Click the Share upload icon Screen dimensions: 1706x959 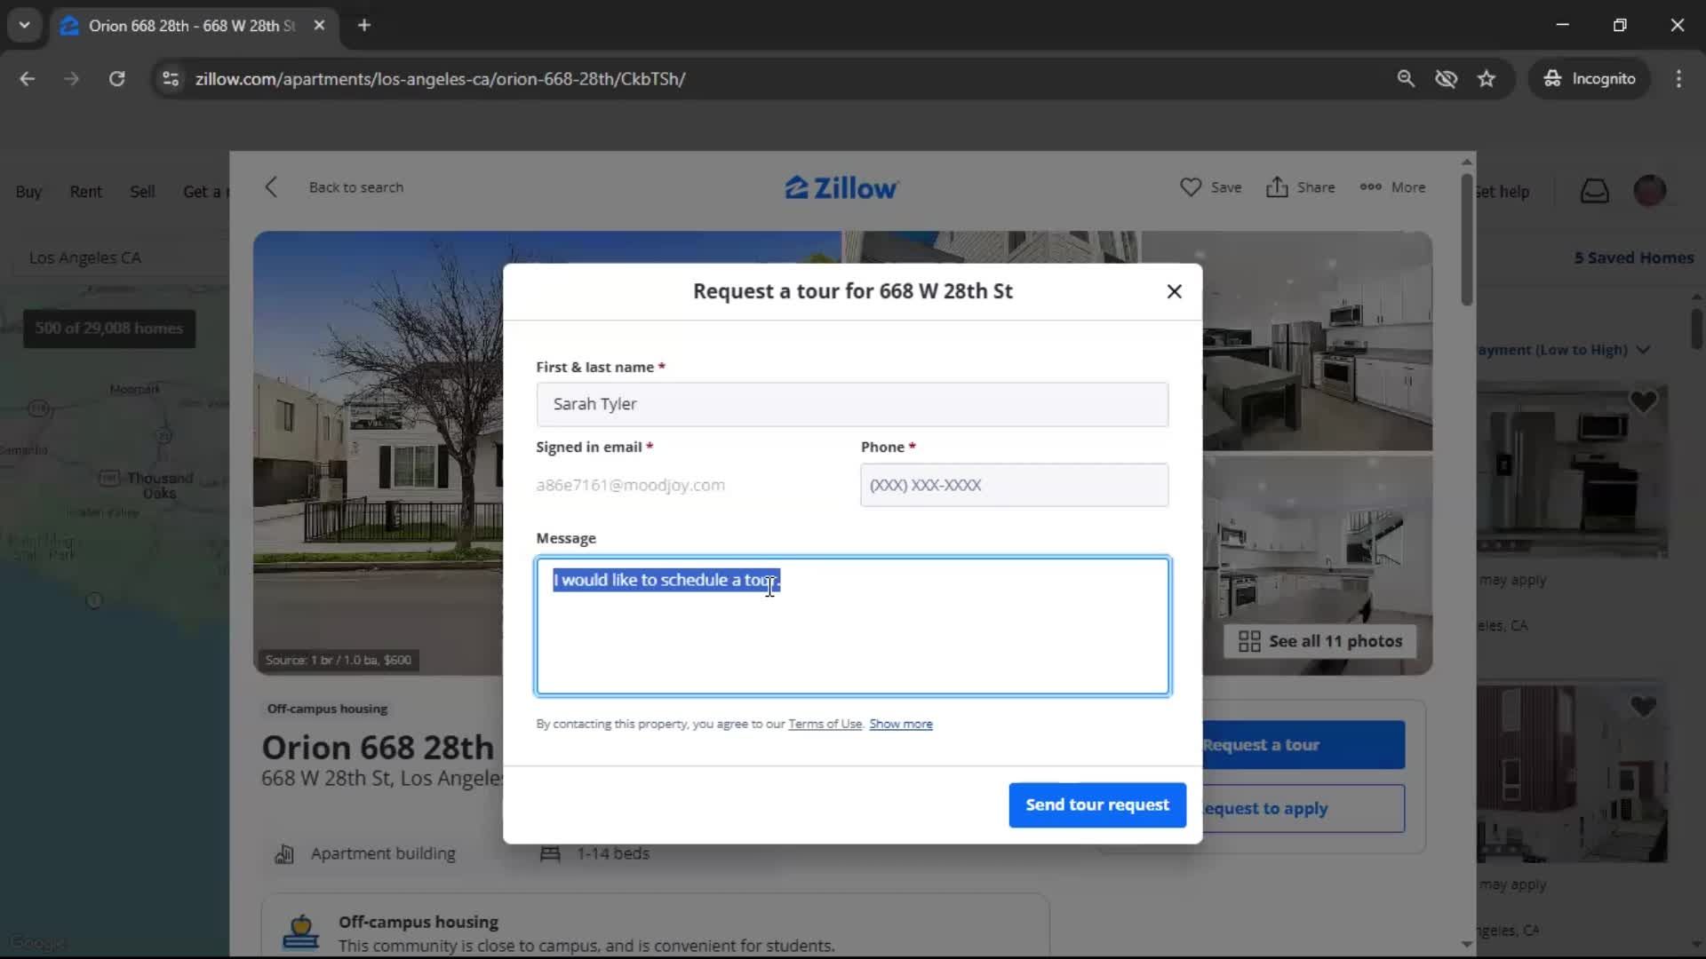(x=1276, y=187)
